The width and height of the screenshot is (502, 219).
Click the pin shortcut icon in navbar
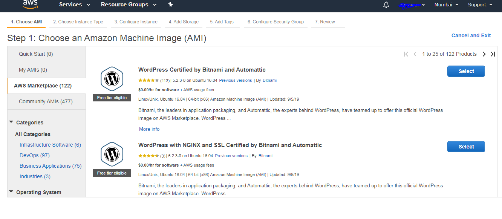click(170, 5)
